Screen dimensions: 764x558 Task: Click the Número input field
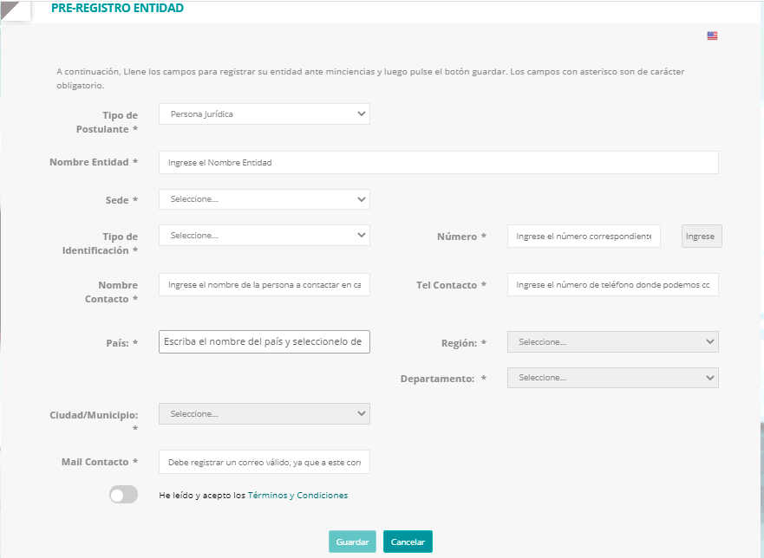coord(584,237)
